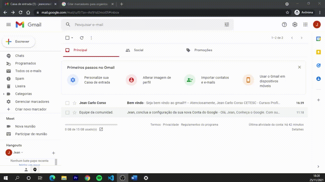Open Gerenciar marcadores
The image size is (325, 182).
tap(32, 102)
